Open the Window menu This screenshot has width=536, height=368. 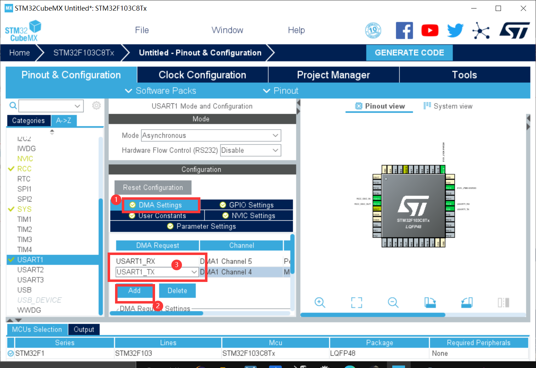pos(227,30)
